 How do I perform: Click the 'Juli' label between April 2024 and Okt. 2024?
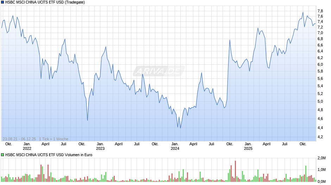212,144
